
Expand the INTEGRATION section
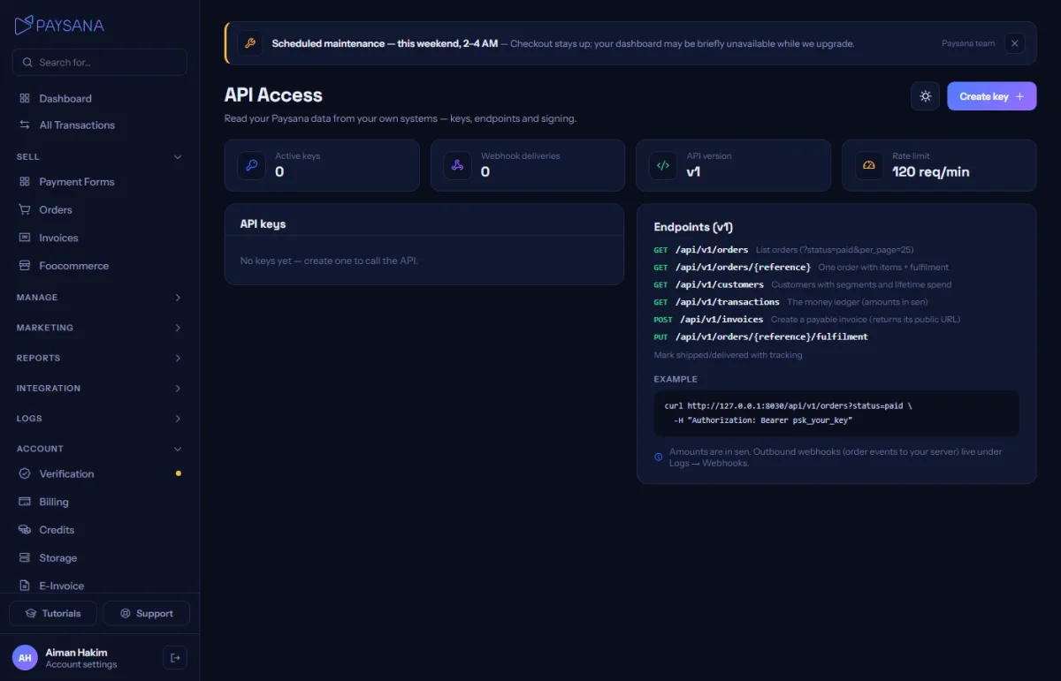(x=99, y=389)
